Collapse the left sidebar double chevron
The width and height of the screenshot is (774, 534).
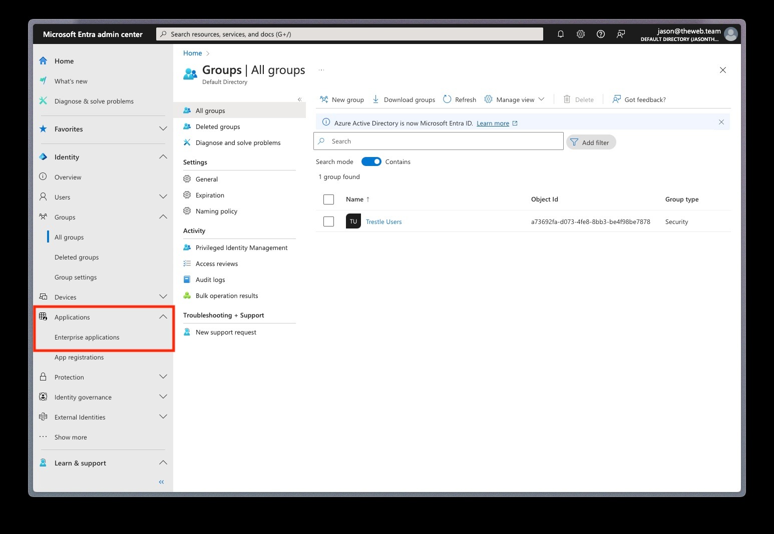(161, 482)
